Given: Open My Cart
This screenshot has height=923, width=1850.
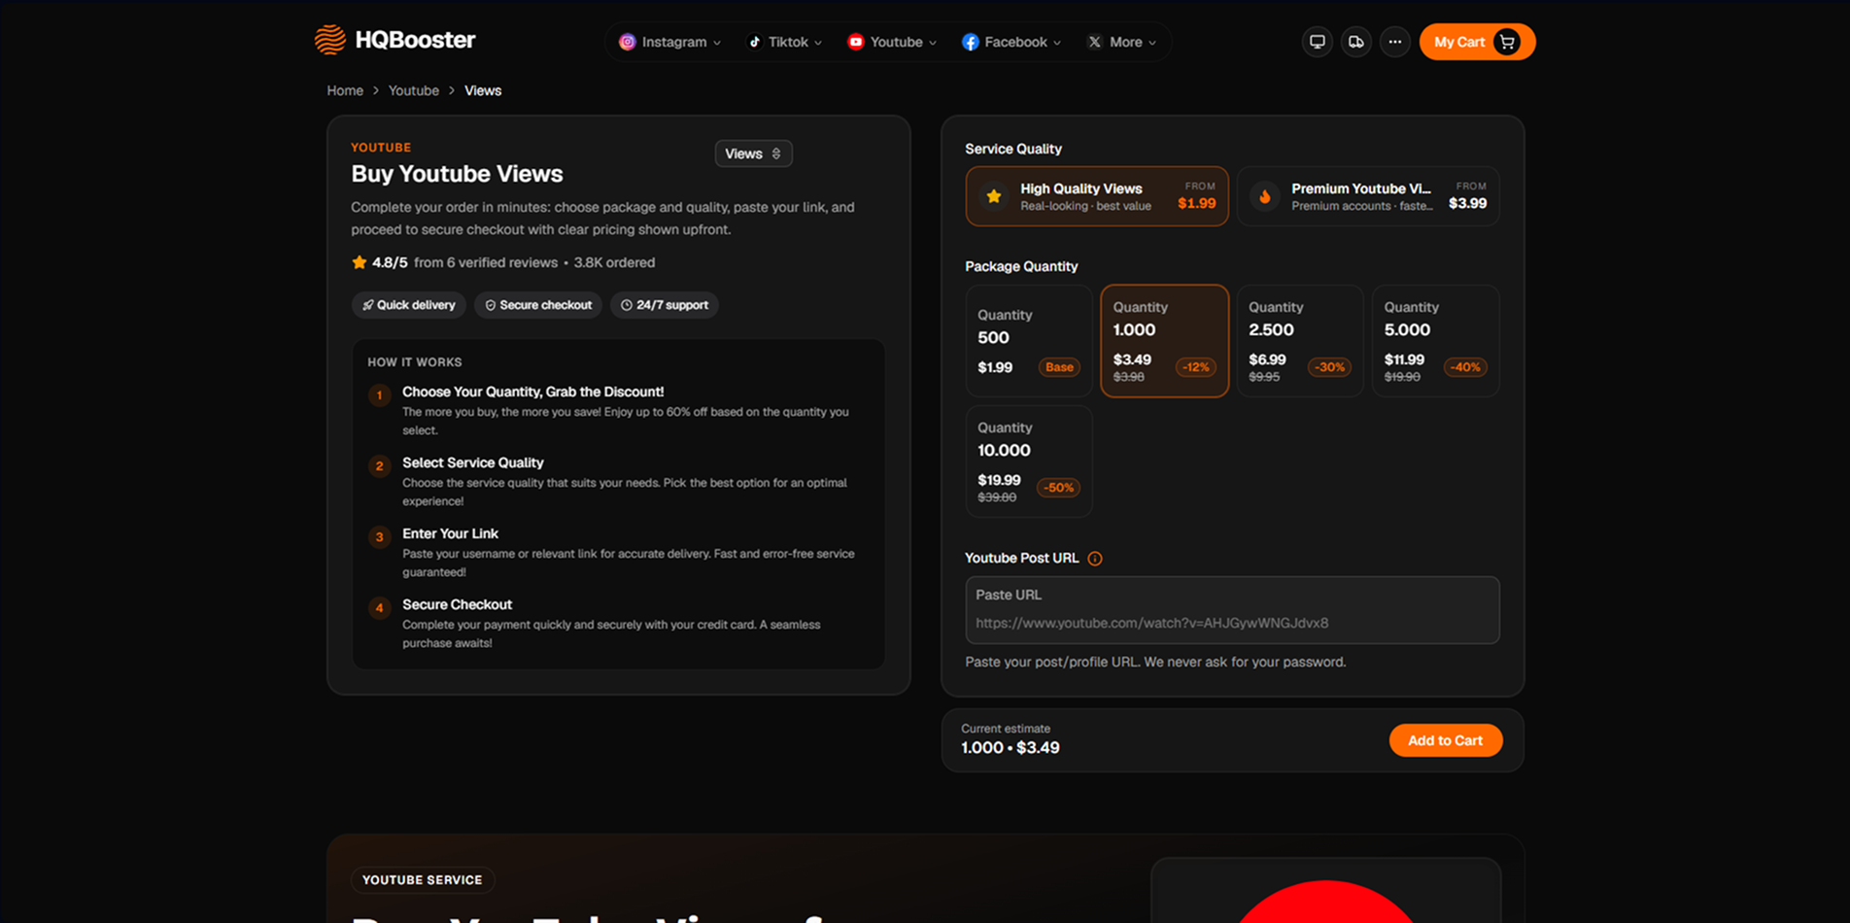Looking at the screenshot, I should click(x=1477, y=42).
